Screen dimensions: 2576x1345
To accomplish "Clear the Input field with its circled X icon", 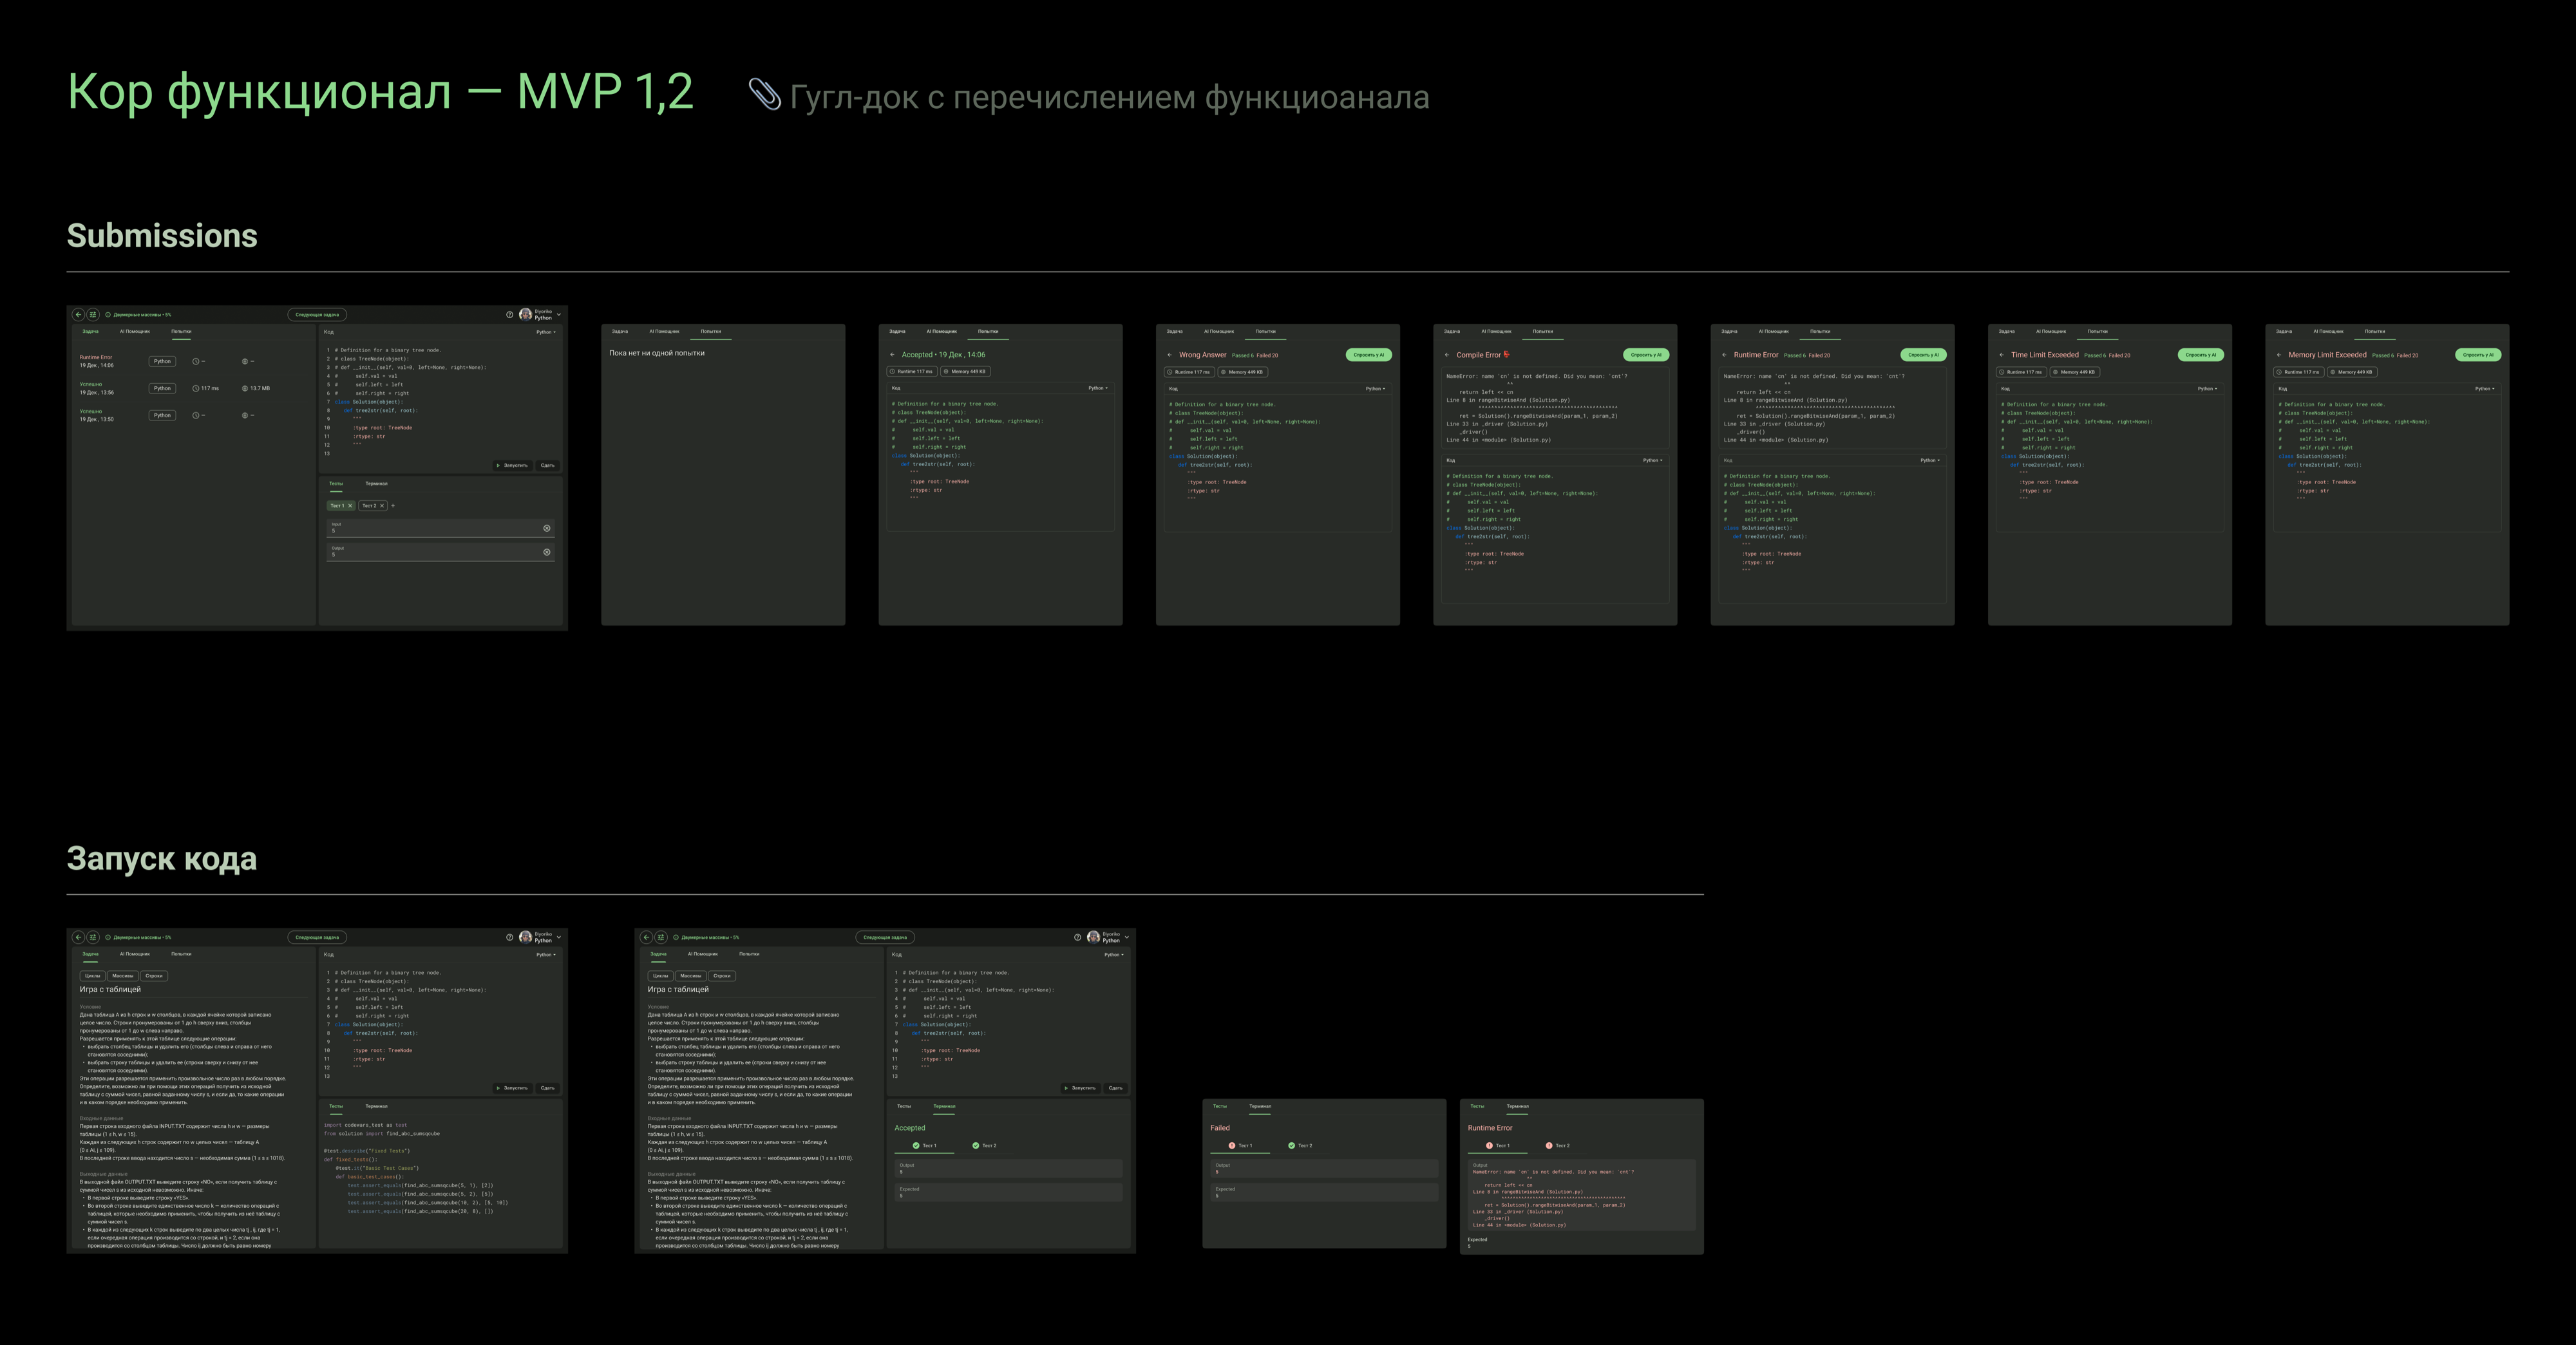I will (546, 528).
